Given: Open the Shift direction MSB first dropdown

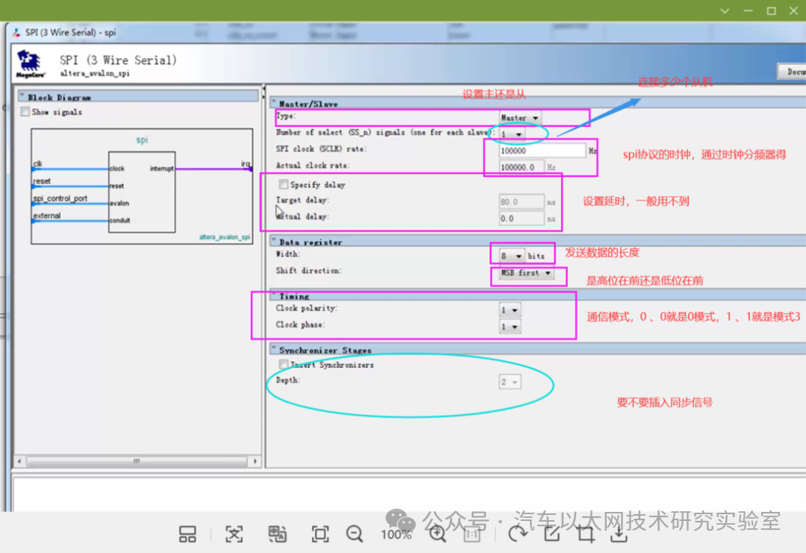Looking at the screenshot, I should pos(526,273).
